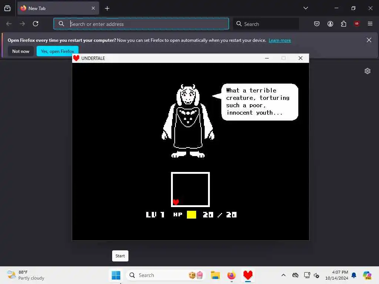Open the Extensions puzzle icon
Screen dimensions: 379x284
(x=343, y=24)
